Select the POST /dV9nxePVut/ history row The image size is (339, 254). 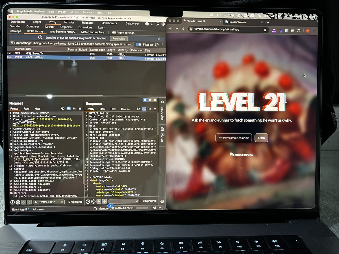point(86,58)
